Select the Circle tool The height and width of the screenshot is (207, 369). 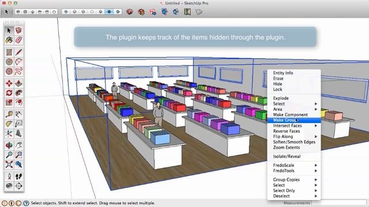point(9,62)
